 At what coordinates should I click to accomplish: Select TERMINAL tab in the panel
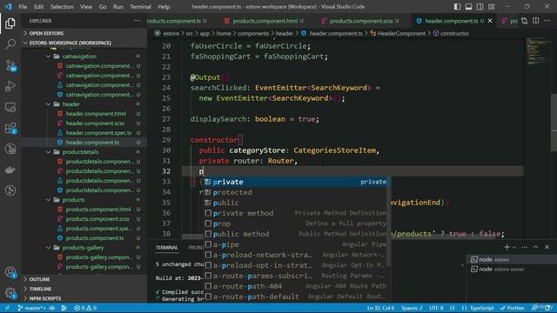point(166,247)
